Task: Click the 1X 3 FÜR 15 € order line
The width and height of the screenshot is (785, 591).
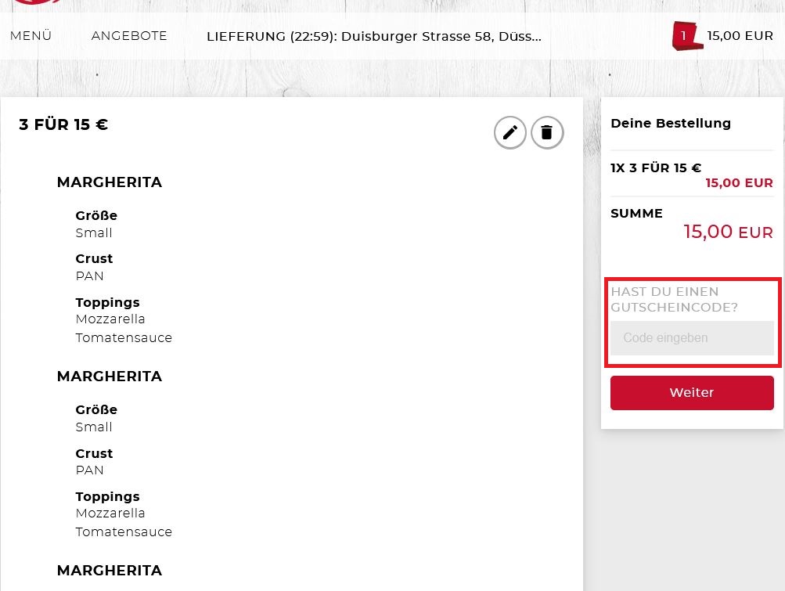Action: pyautogui.click(x=656, y=168)
